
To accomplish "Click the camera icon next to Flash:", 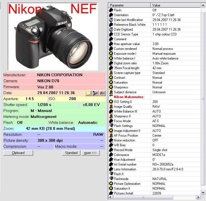I will tap(111, 10).
